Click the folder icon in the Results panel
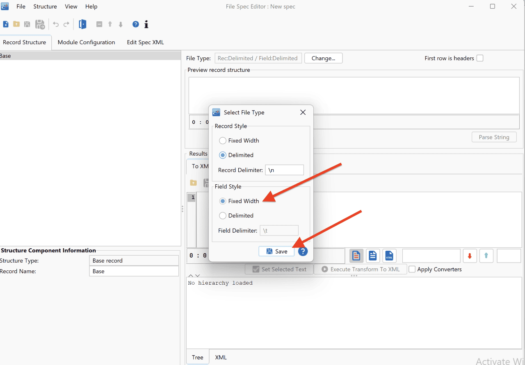This screenshot has width=525, height=365. point(194,183)
